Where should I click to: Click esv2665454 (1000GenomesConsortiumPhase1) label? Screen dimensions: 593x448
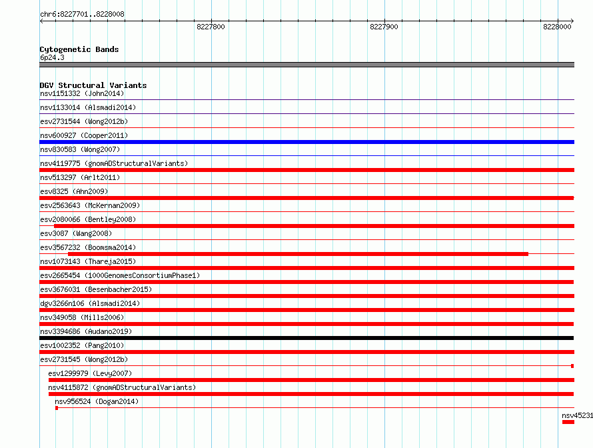[x=120, y=275]
